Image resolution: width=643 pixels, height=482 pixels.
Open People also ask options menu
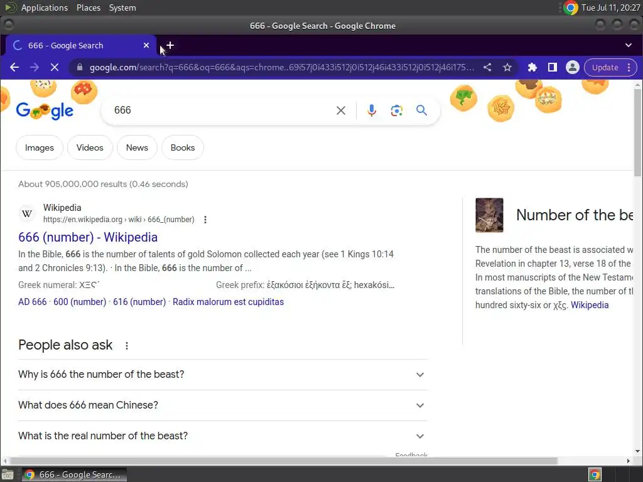tap(127, 346)
